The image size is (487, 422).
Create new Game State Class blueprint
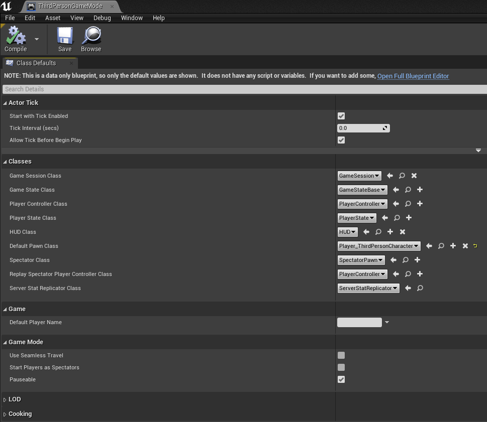(x=420, y=190)
